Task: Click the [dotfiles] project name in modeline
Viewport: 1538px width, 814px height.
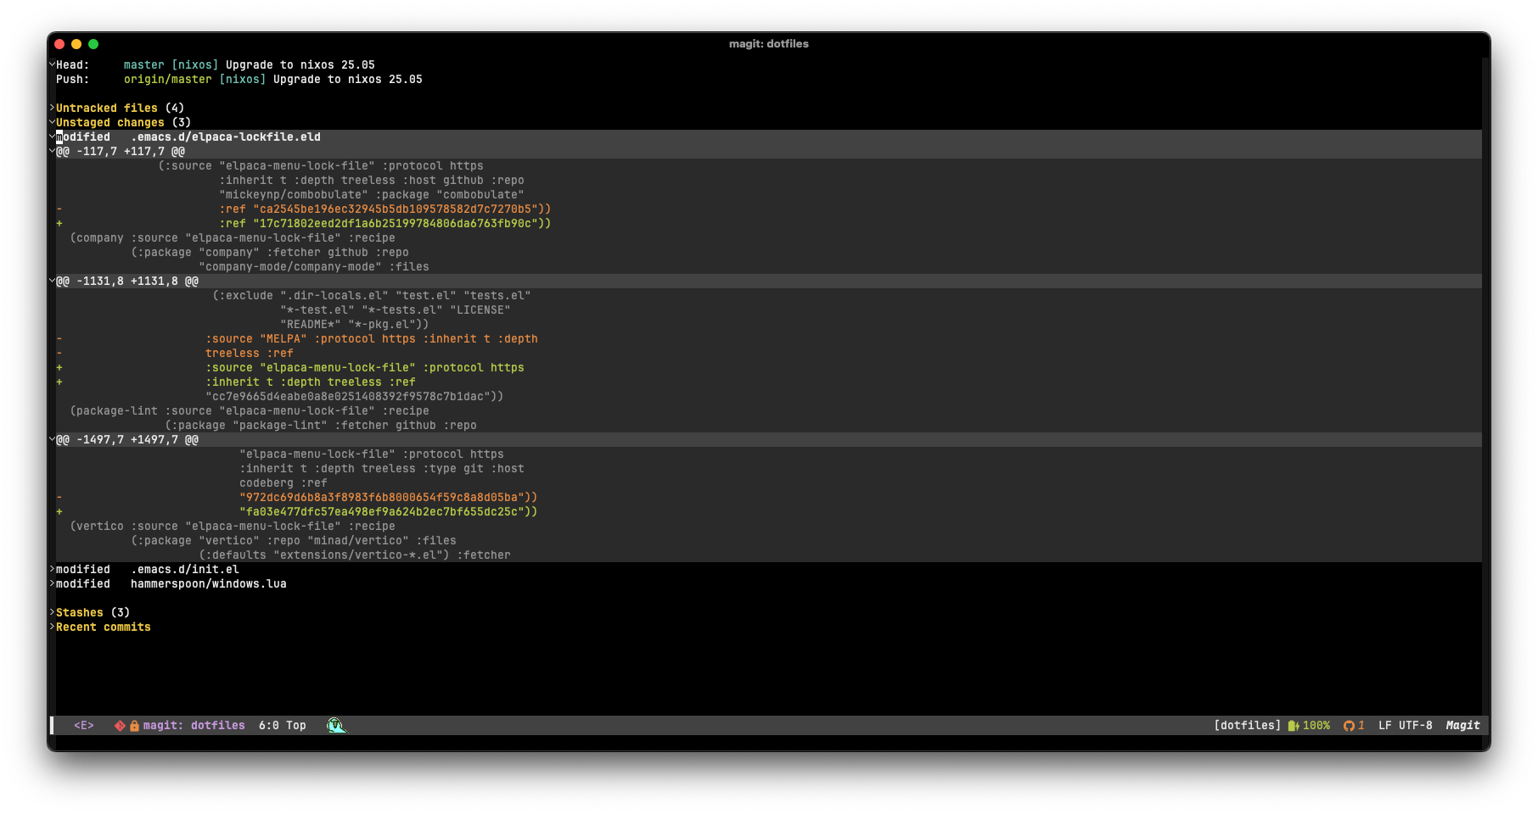Action: pyautogui.click(x=1248, y=726)
